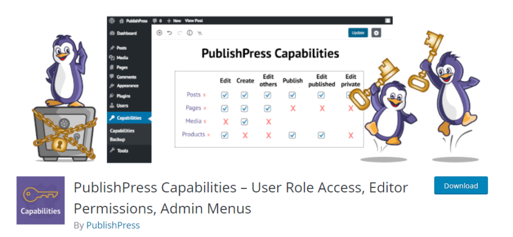Toggle the Posts Edit checkbox

coord(224,95)
